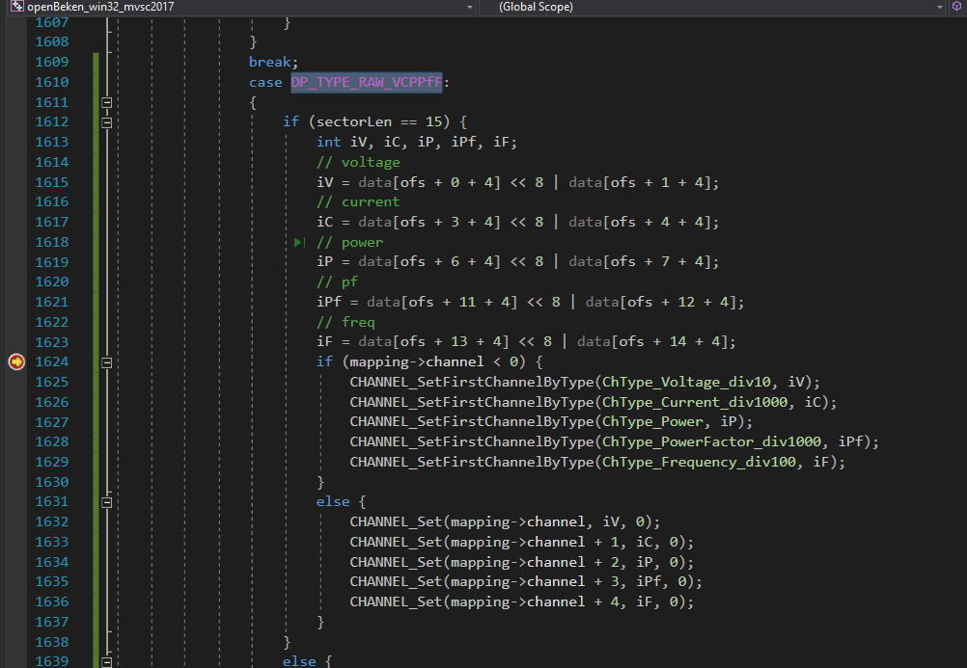Click the '// current' comment
Screen dimensions: 967x668
pyautogui.click(x=358, y=201)
